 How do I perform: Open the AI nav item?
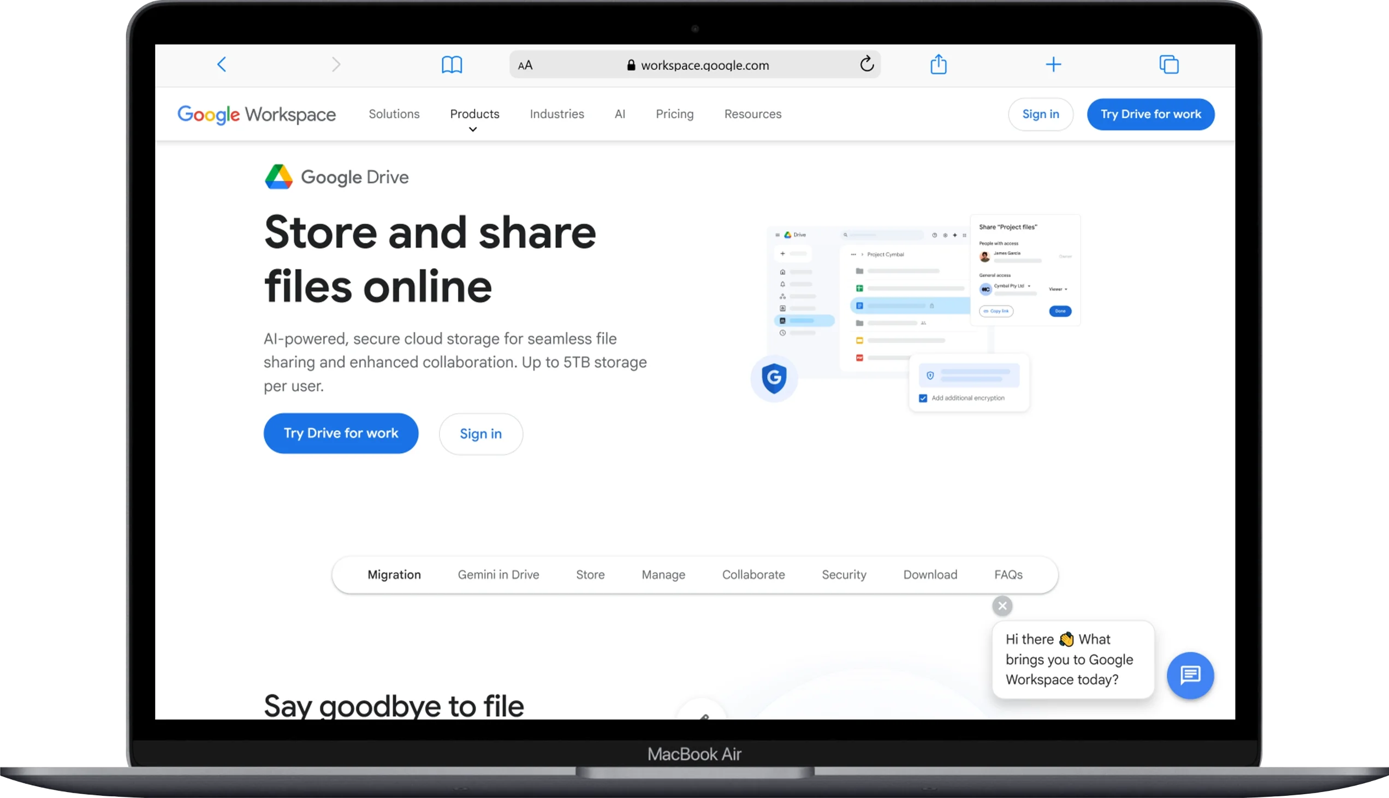pyautogui.click(x=619, y=114)
